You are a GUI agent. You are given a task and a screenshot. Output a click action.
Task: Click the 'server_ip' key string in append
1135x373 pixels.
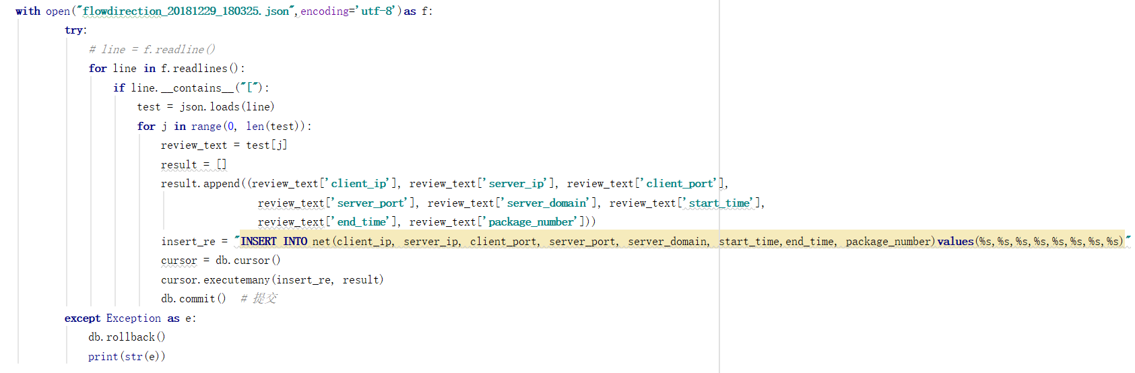click(x=517, y=184)
